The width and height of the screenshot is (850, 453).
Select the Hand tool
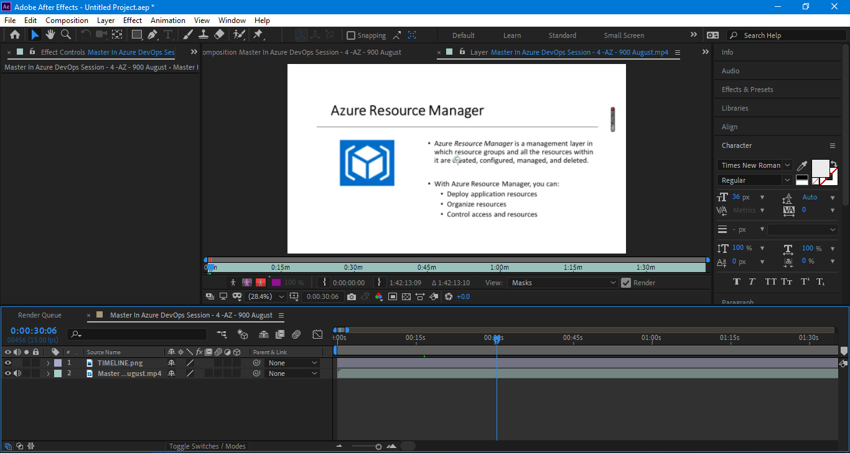(50, 35)
